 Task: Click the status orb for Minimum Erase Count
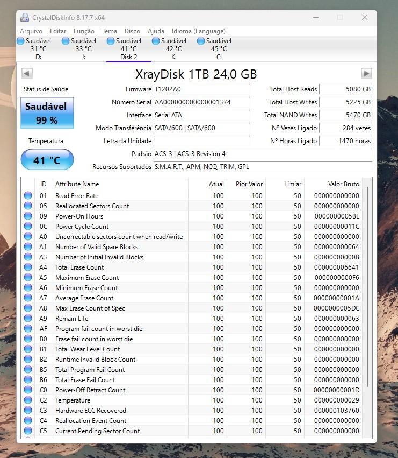(x=28, y=287)
